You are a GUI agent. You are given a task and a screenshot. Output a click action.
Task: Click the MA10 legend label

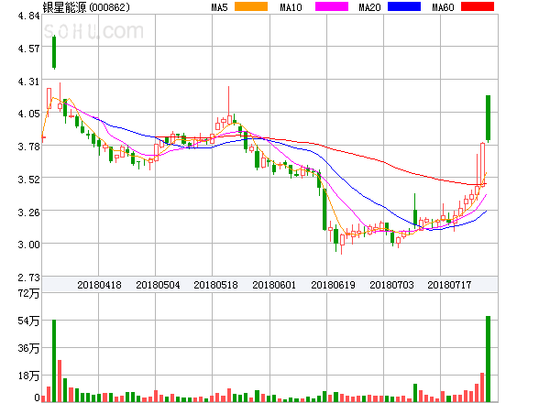291,7
